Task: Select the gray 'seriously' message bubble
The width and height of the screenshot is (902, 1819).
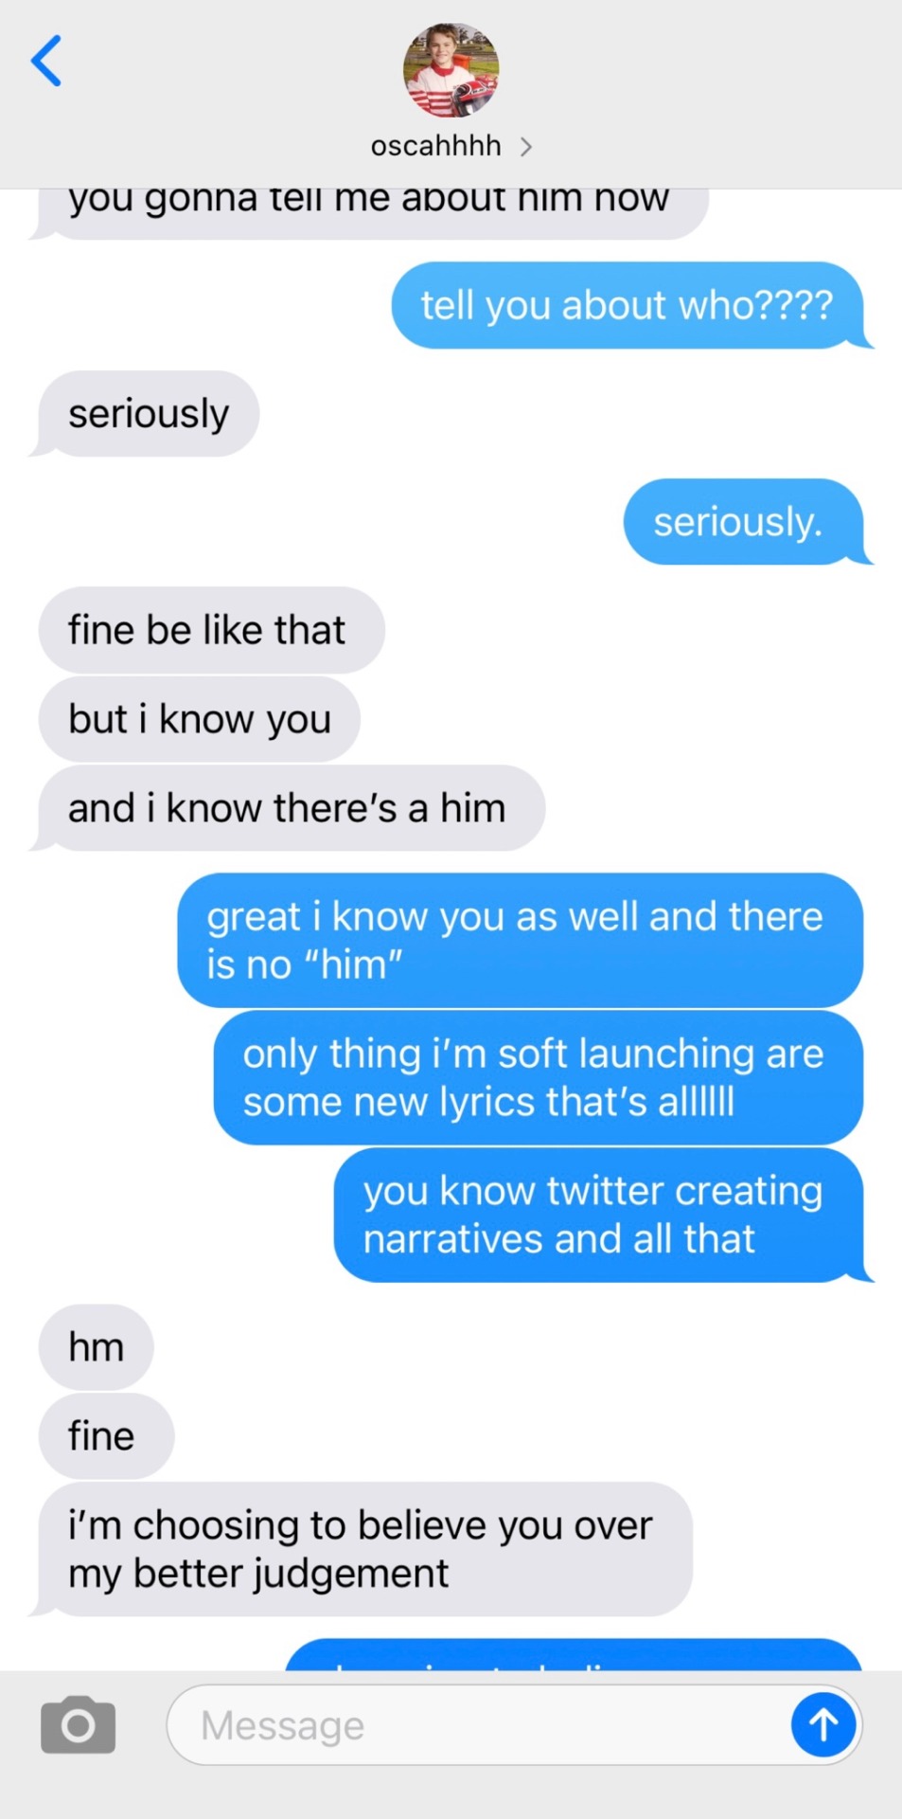Action: click(x=147, y=414)
